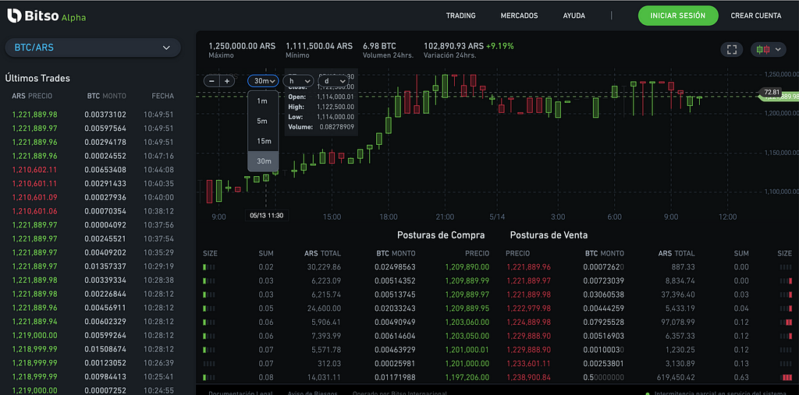Open the AYUDA navigation item
The width and height of the screenshot is (799, 395).
point(574,16)
